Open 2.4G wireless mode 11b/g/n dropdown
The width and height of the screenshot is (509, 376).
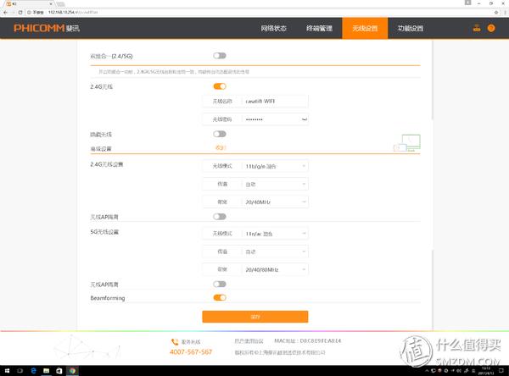pos(255,166)
